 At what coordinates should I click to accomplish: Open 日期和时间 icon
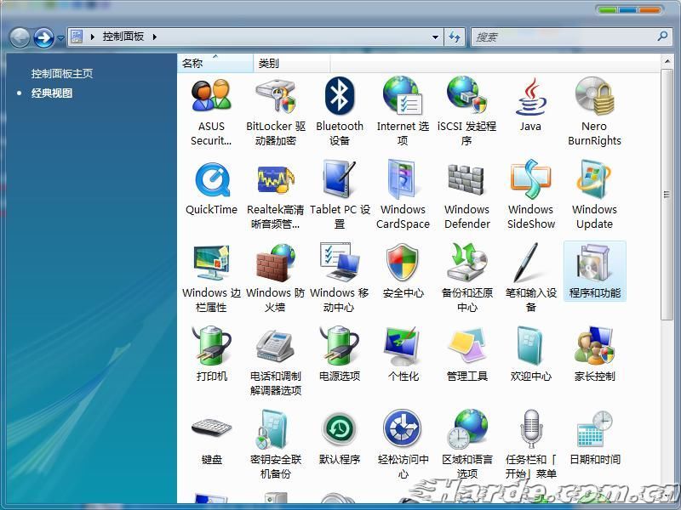(x=594, y=438)
